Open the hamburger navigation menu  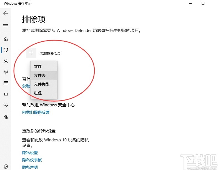(6, 26)
